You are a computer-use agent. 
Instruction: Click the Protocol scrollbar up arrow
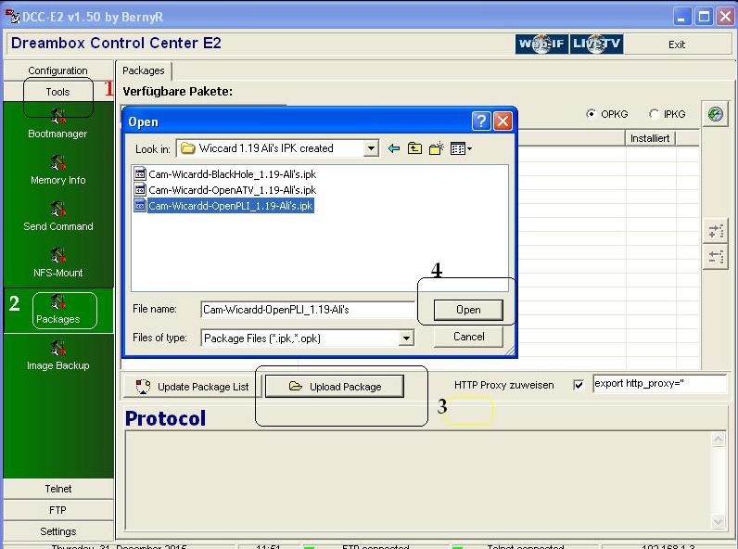(718, 440)
